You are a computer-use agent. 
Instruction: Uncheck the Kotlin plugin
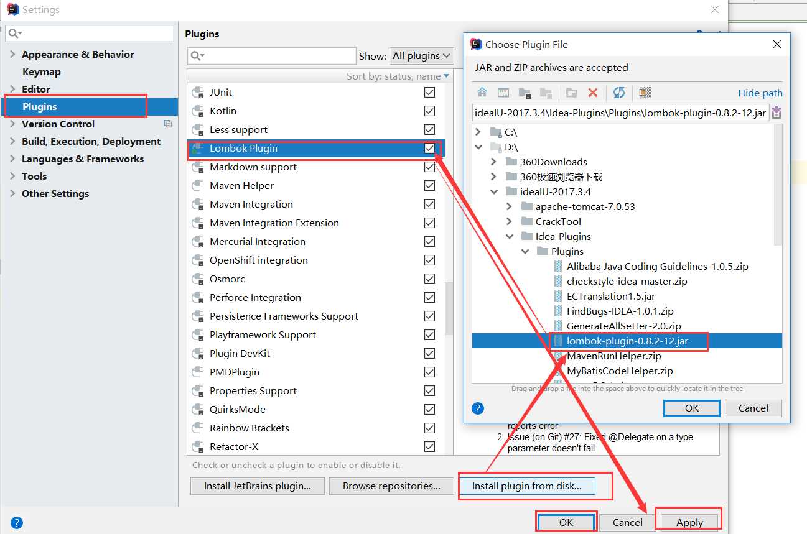429,111
